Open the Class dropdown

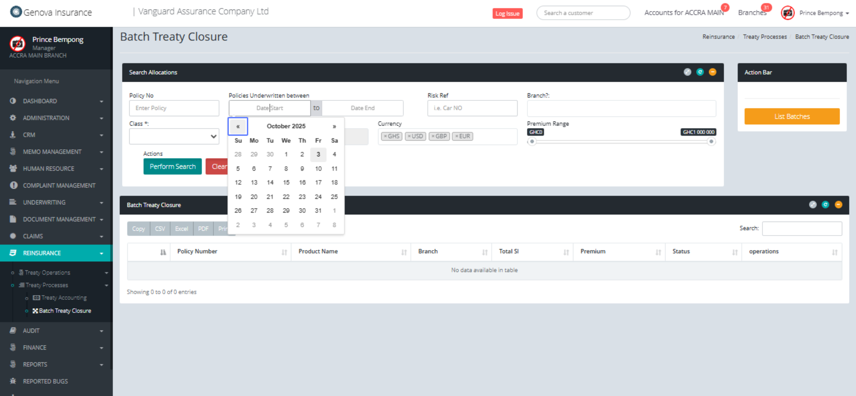click(x=174, y=137)
